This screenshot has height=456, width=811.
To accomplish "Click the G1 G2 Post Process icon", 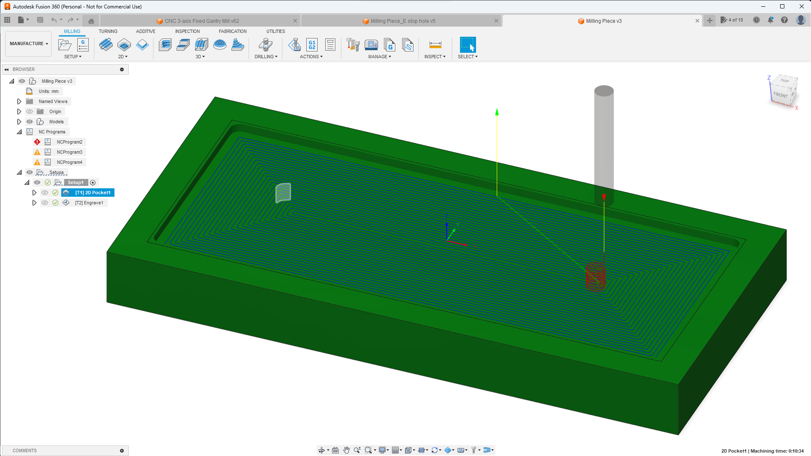I will (312, 45).
